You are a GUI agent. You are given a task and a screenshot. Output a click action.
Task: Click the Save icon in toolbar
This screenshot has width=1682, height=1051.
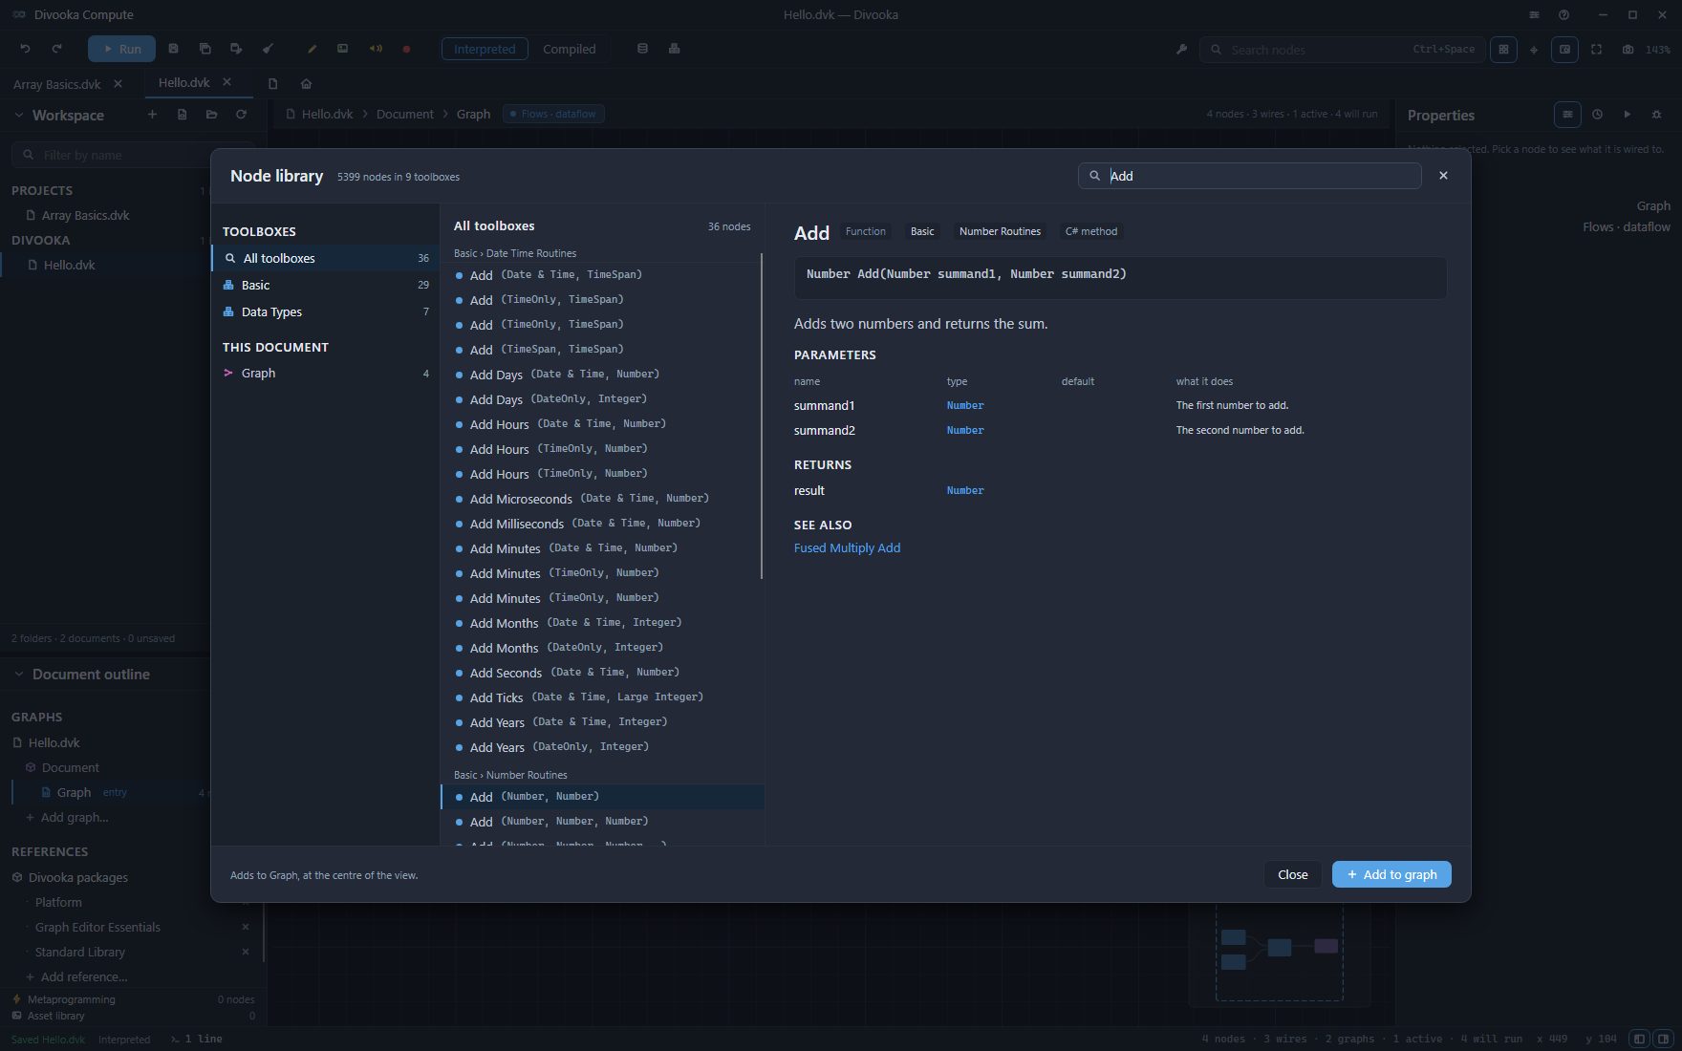(174, 49)
